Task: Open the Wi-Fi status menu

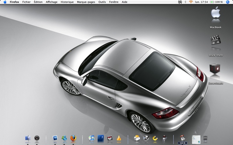Action: [191, 2]
